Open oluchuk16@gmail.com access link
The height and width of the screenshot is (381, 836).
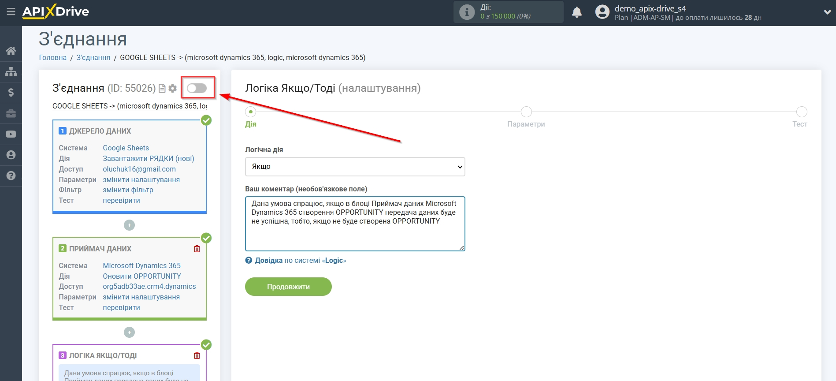(x=139, y=169)
